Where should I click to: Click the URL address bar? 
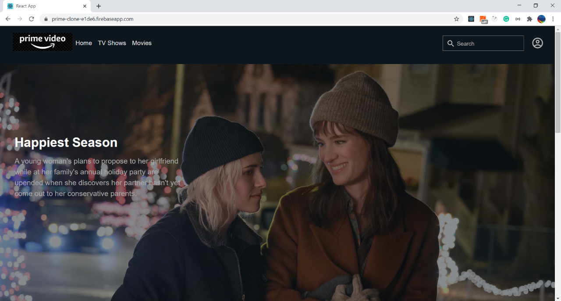(x=250, y=19)
